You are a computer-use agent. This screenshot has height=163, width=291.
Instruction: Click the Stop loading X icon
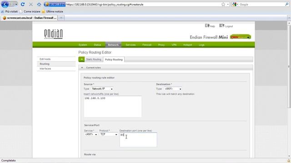point(31,4)
